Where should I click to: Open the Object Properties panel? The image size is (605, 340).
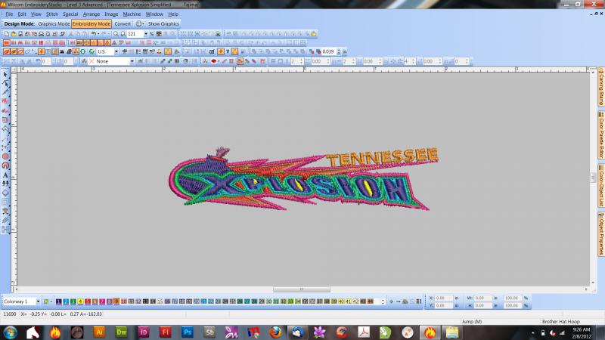point(601,233)
